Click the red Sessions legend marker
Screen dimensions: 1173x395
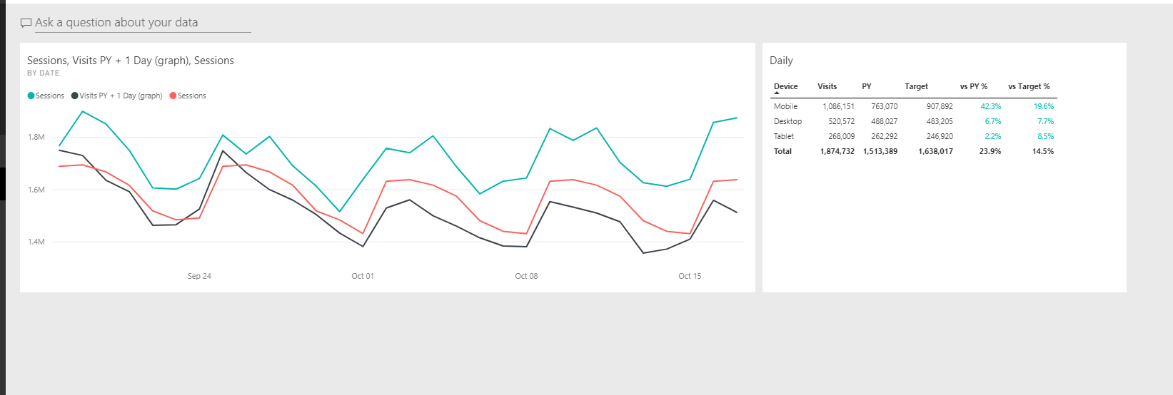(x=173, y=96)
